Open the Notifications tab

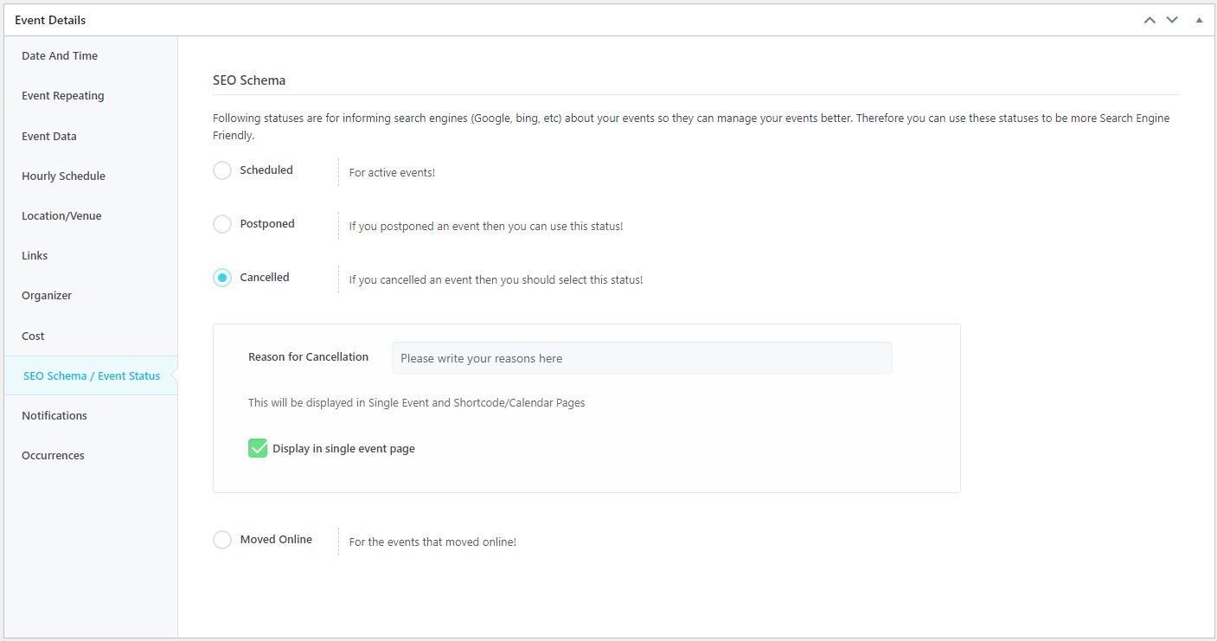91,415
